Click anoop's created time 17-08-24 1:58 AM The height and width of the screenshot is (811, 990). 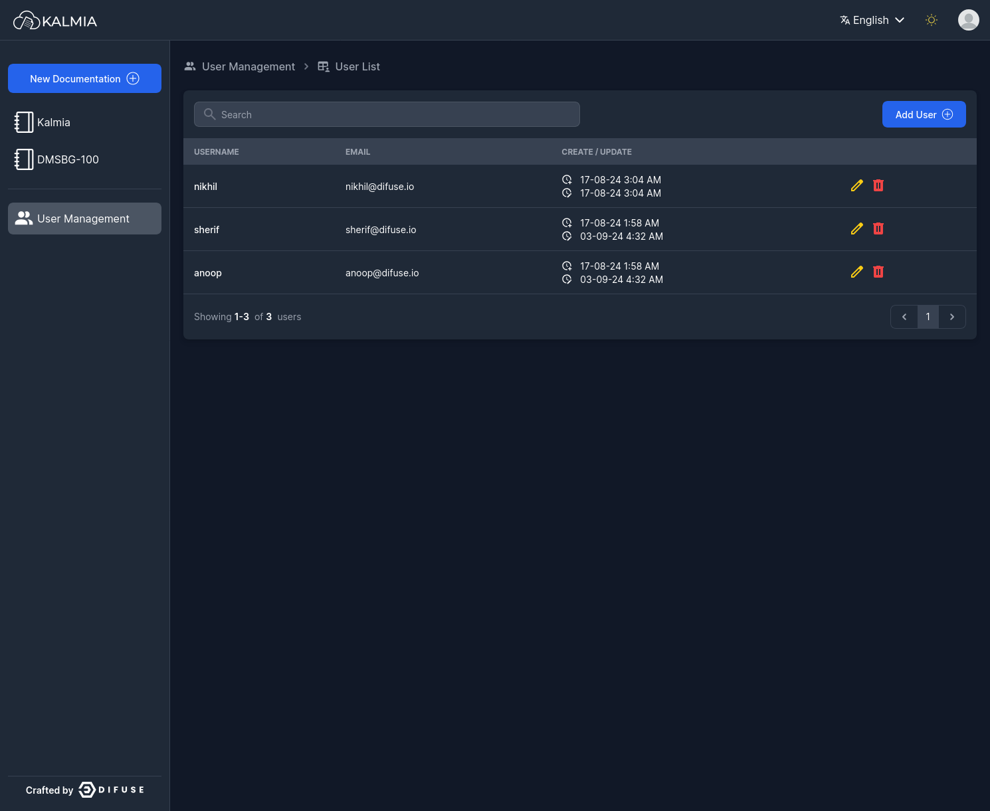[x=619, y=266]
